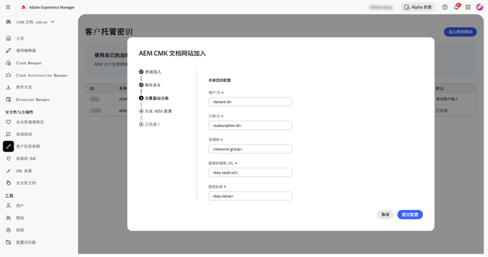
Task: Select the 完成 AEM 配置 step 4
Action: click(x=156, y=111)
